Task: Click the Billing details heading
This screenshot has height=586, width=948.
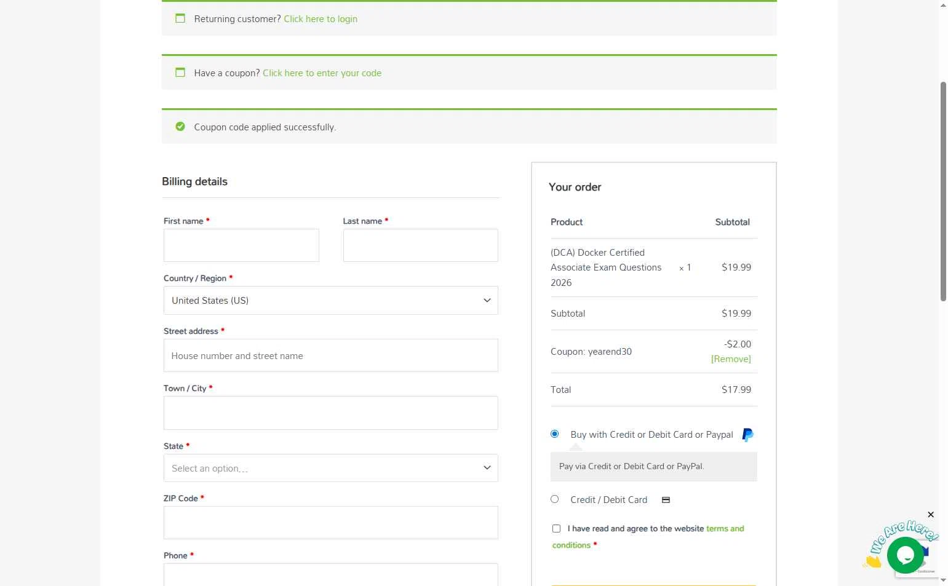Action: pyautogui.click(x=194, y=181)
